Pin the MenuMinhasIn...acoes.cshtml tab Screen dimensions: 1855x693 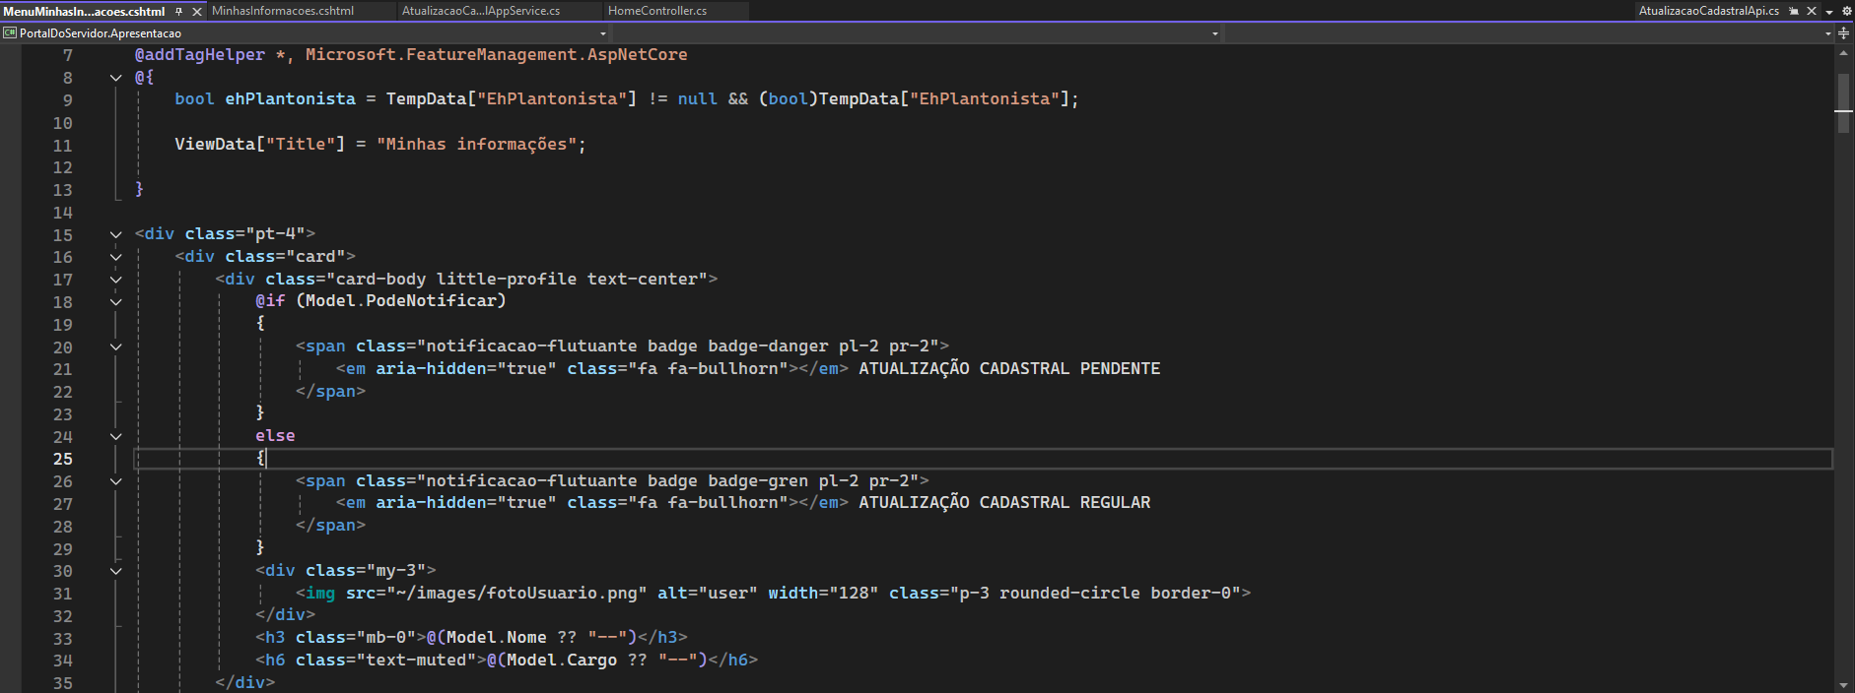(178, 11)
